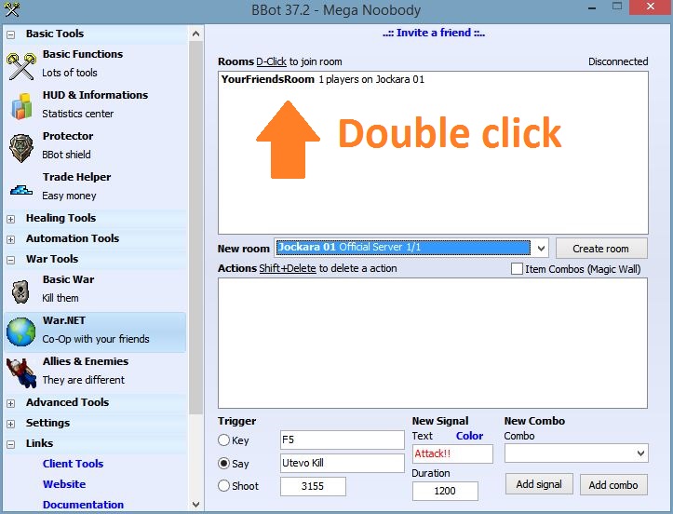Image resolution: width=673 pixels, height=514 pixels.
Task: Expand the Healing Tools section
Action: coord(11,219)
